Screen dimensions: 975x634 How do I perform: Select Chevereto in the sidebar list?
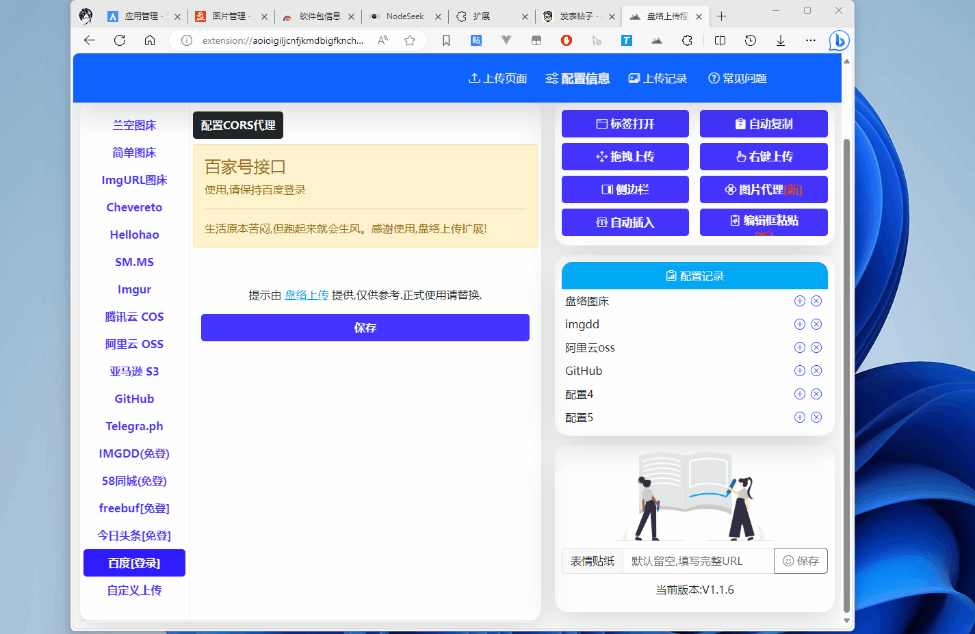(x=134, y=207)
